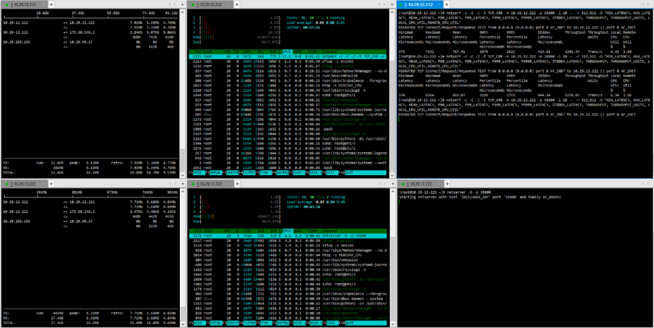Viewport: 654px width, 328px height.
Task: Select netserver process row PID 2276
Action: pos(288,236)
